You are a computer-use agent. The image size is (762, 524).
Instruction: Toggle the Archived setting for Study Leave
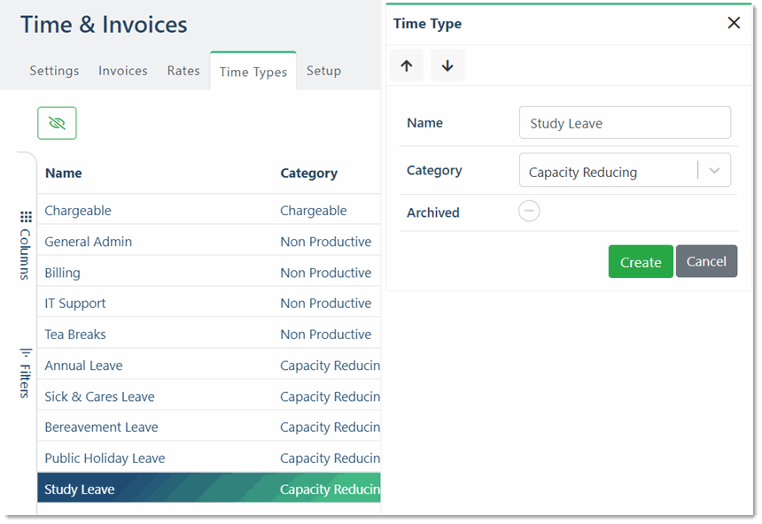529,211
